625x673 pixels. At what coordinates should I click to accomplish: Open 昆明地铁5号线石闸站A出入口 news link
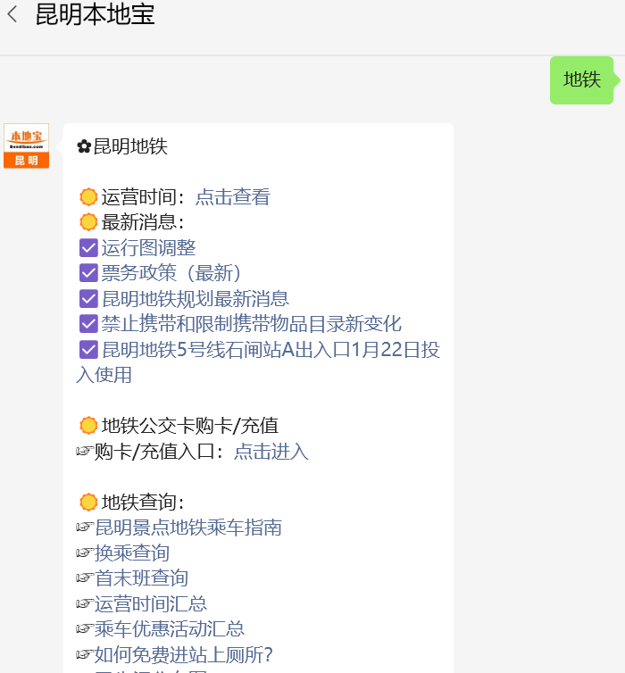258,361
